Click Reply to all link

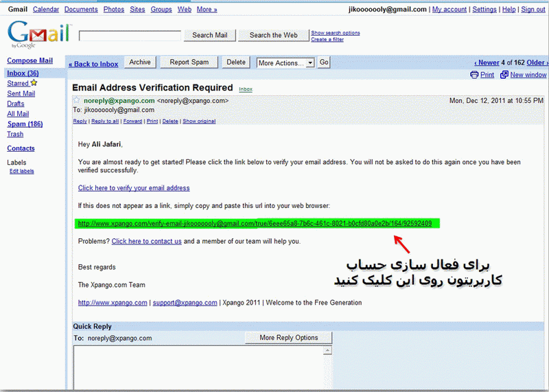point(105,122)
